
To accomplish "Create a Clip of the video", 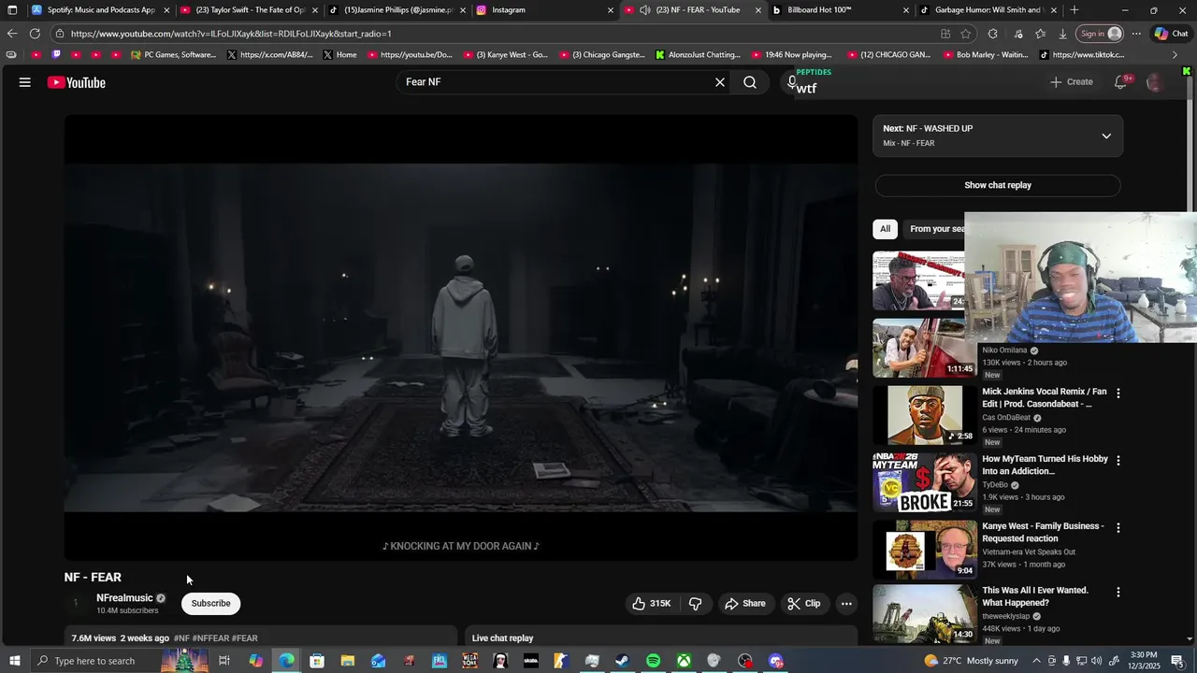I will click(x=804, y=604).
